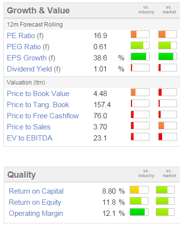The height and width of the screenshot is (225, 180).
Task: Open the Return on Equity link
Action: click(35, 202)
